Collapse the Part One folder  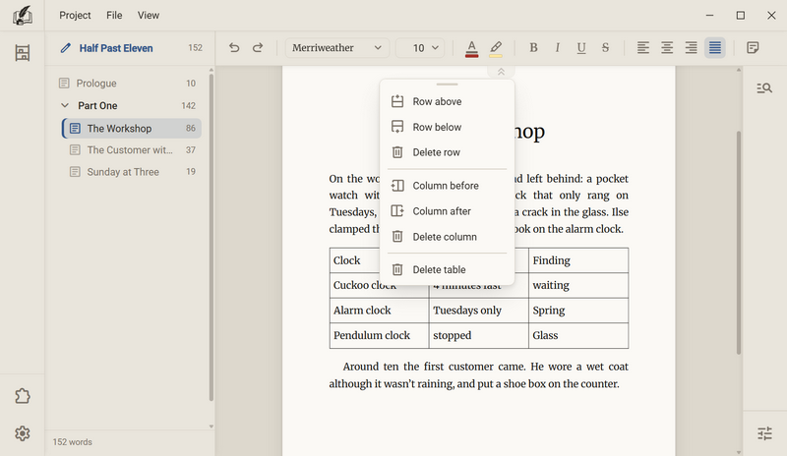(x=65, y=105)
